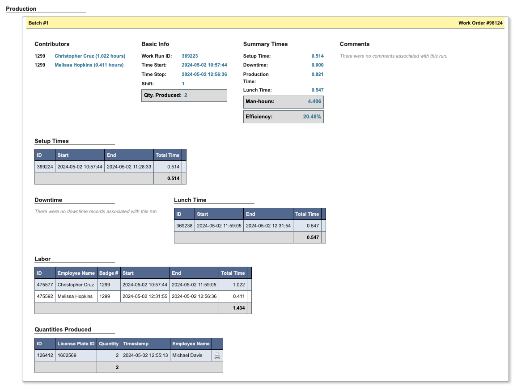Viewport: 517px width, 390px height.
Task: Click Quantity column header
Action: tap(109, 344)
